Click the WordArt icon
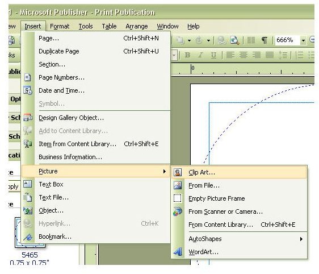319x274 pixels. tap(178, 252)
